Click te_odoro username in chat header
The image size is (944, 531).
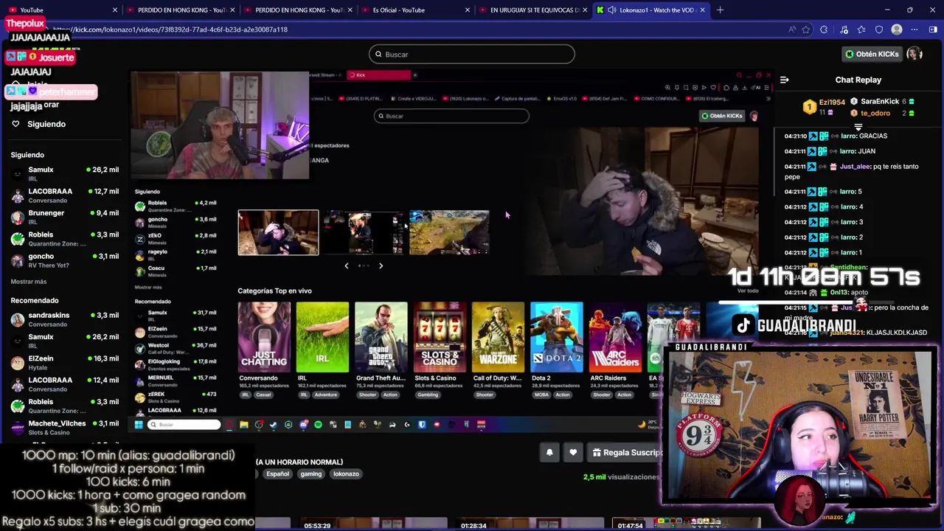pos(875,113)
